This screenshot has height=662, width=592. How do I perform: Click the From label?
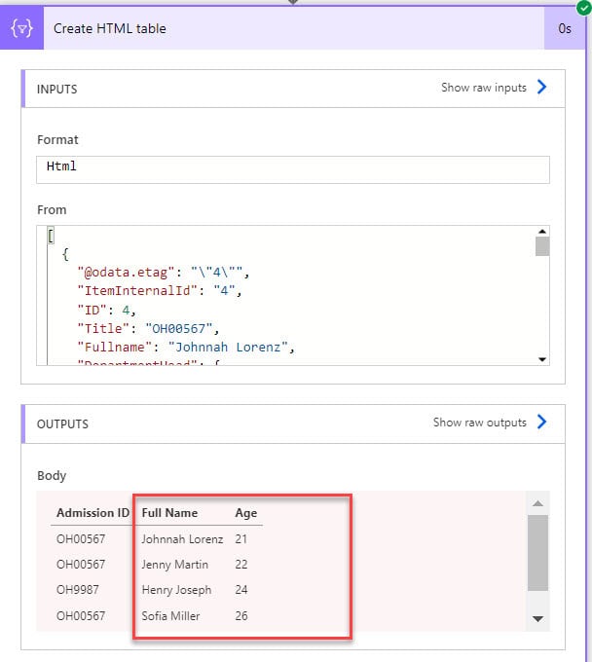pos(52,210)
